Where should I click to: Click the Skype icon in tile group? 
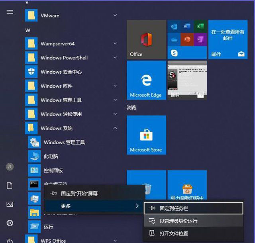(174, 53)
